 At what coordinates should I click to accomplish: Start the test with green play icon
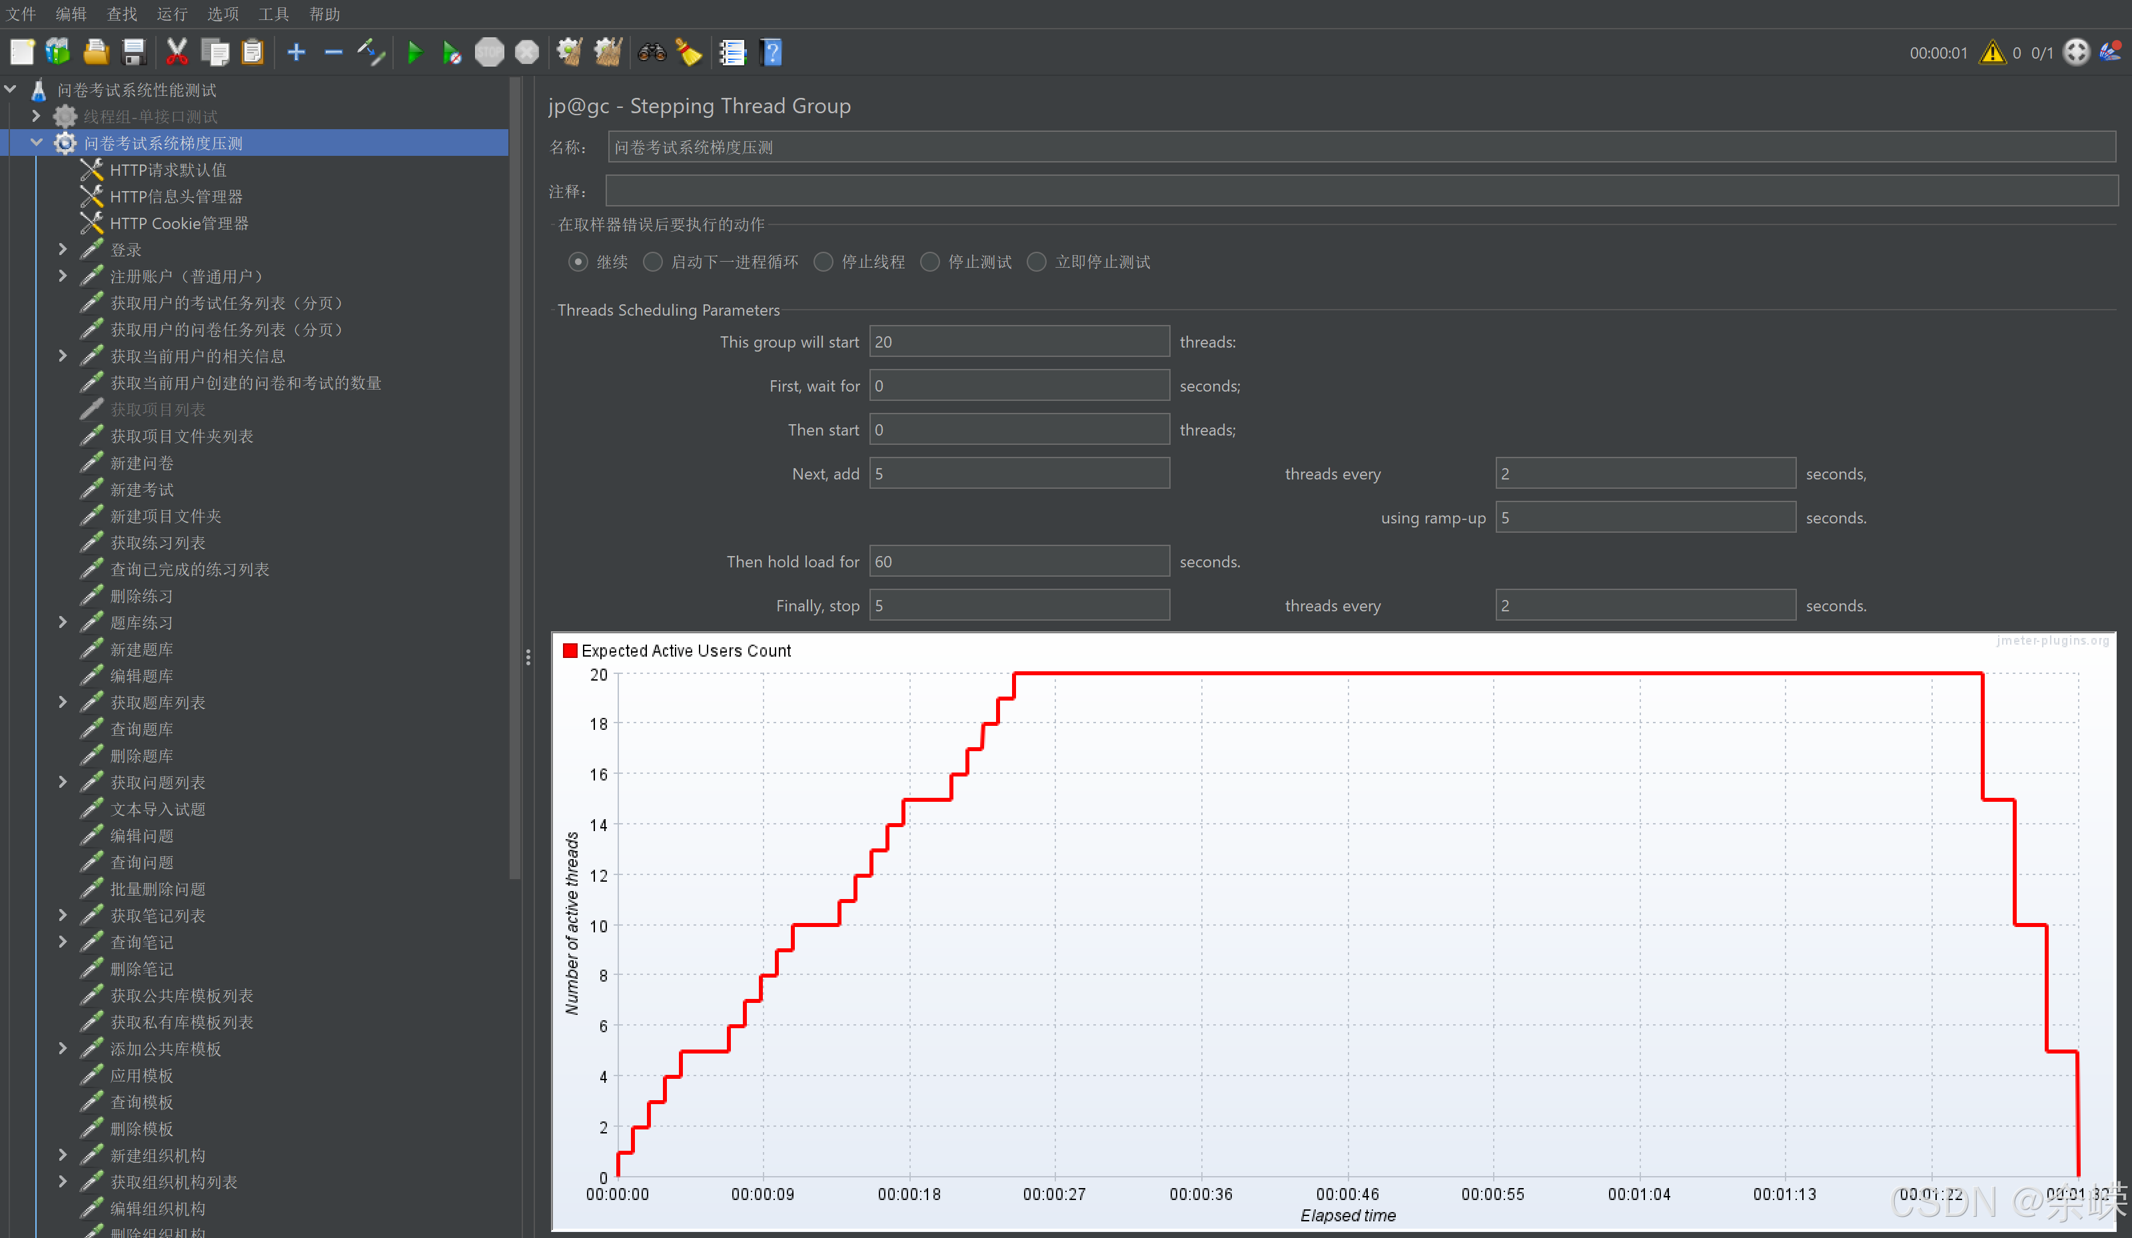[414, 53]
